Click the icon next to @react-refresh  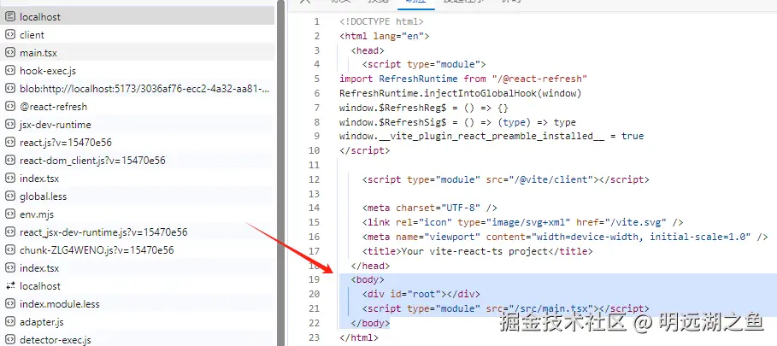click(x=10, y=107)
